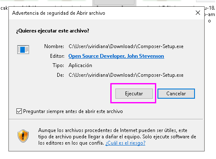Click the Nombre: field label
The height and width of the screenshot is (159, 216).
(54, 46)
